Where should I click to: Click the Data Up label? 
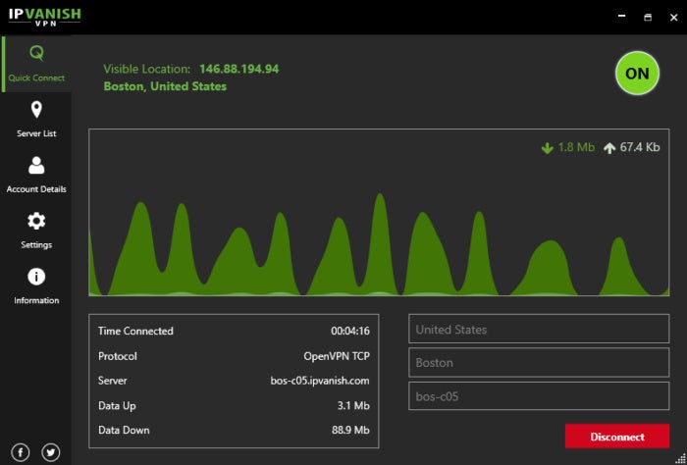(x=117, y=406)
